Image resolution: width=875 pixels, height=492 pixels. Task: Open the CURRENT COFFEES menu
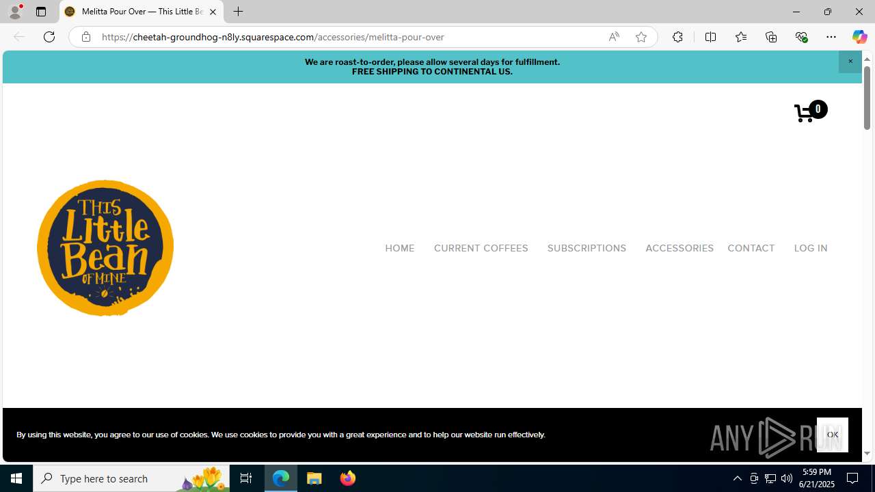click(481, 248)
